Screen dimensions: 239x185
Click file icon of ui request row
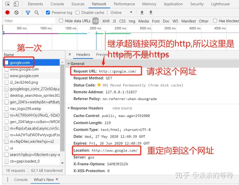[6, 148]
